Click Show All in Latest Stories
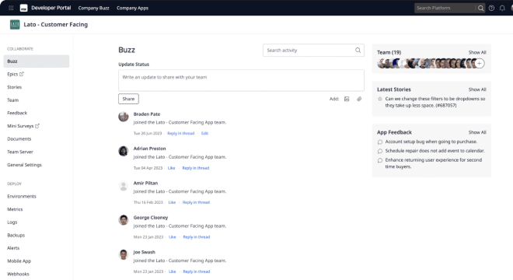The image size is (513, 280). point(477,89)
